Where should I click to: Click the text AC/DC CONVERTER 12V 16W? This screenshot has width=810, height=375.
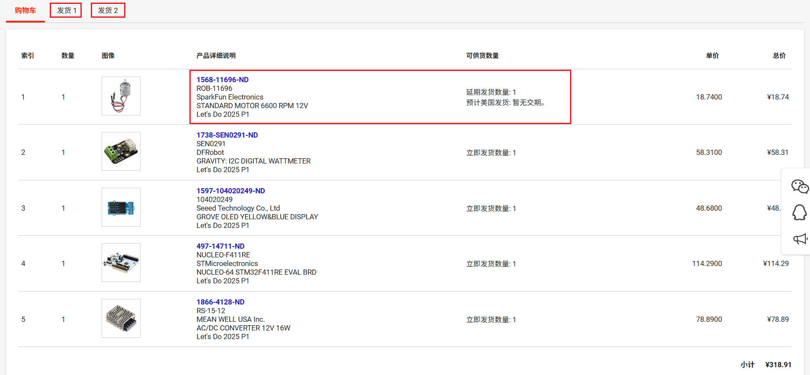pos(243,328)
